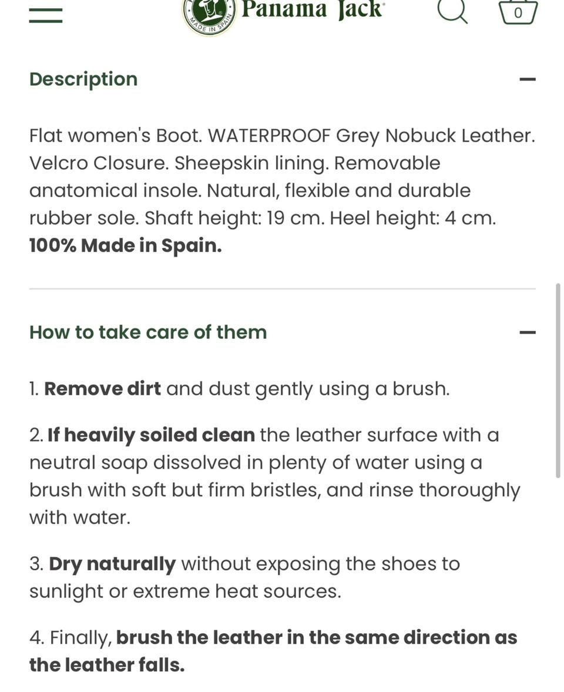Open the hamburger navigation menu
Viewport: 564px width, 692px height.
click(45, 15)
